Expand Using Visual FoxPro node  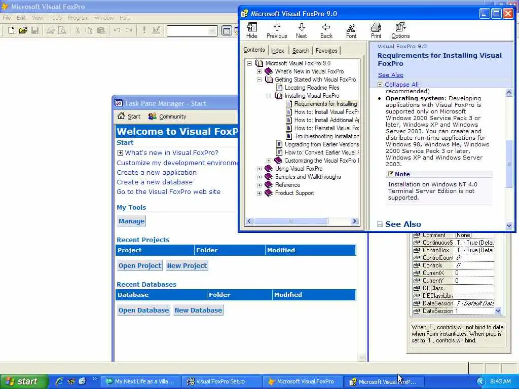click(259, 169)
